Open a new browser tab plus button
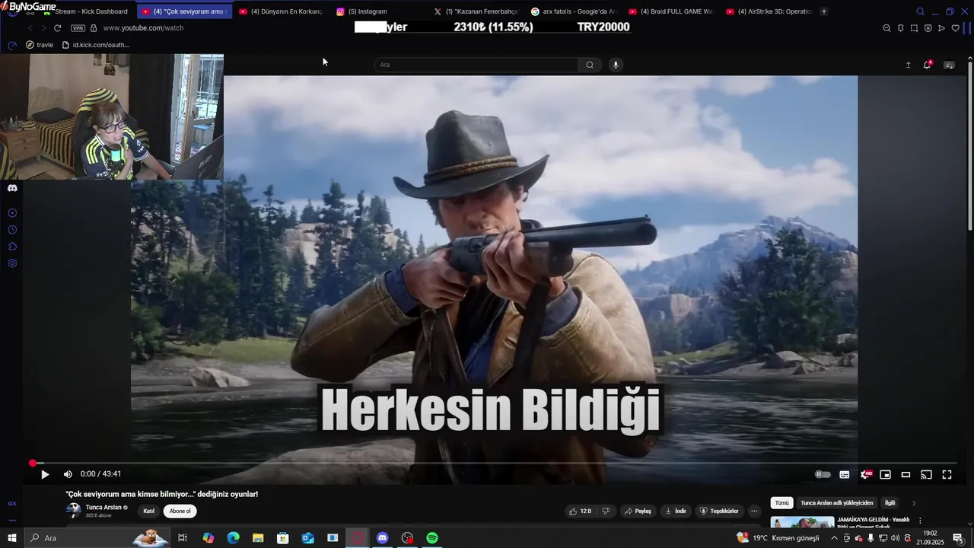Screen dimensions: 974x548 pos(824,11)
